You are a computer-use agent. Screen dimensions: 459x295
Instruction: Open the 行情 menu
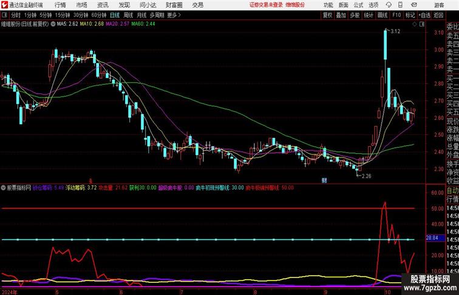[60, 5]
